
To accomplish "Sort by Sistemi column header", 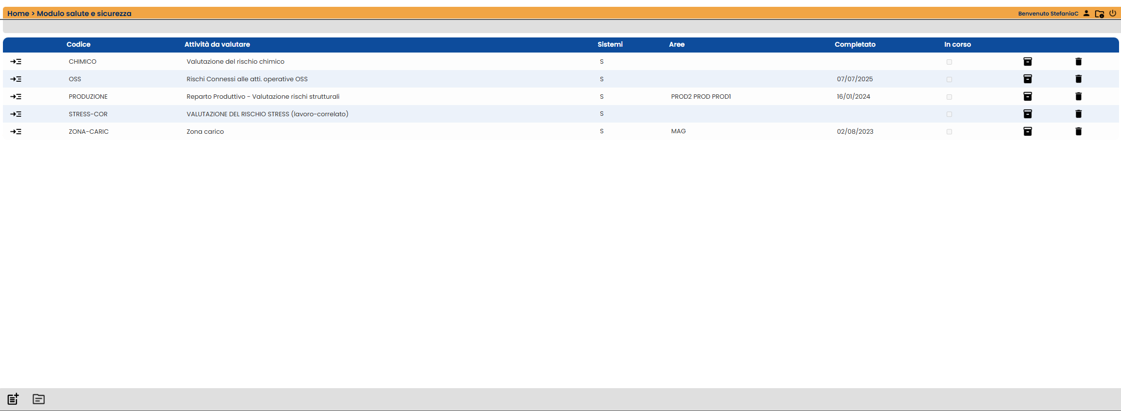I will [610, 44].
